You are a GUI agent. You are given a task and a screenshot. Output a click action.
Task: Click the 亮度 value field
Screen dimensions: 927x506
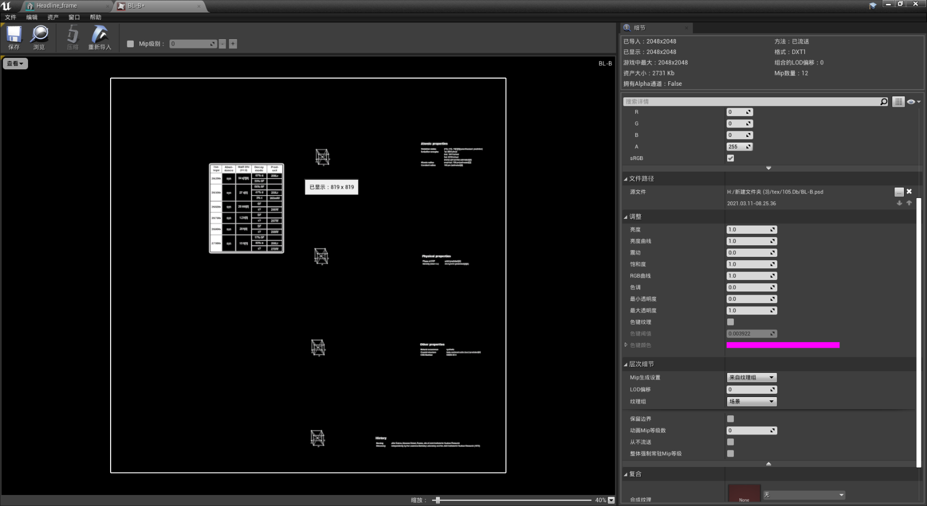click(x=751, y=230)
